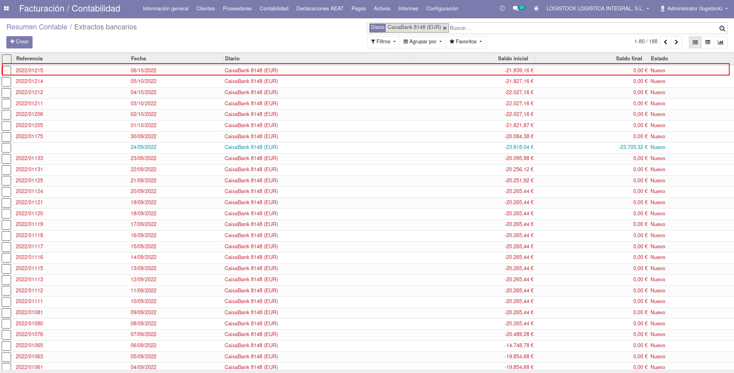This screenshot has width=734, height=373.
Task: Select the checkbox for statement 2022/01214
Action: (x=6, y=82)
